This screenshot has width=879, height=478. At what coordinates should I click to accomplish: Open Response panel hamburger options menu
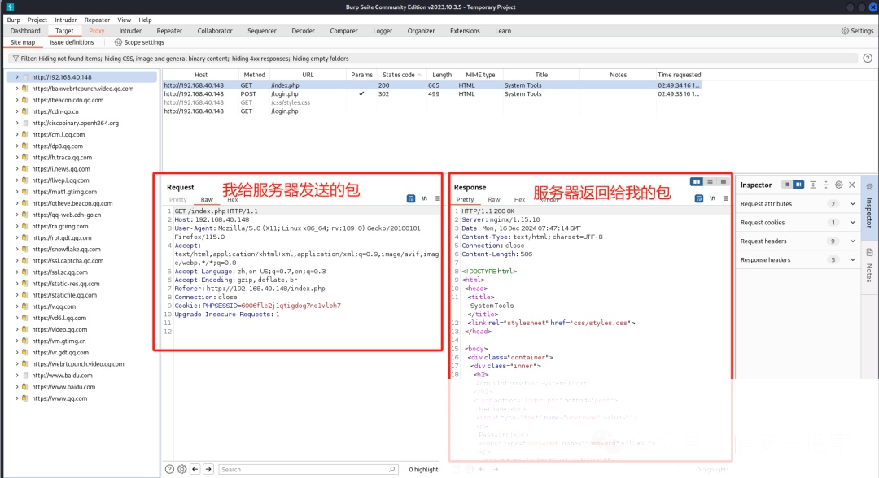click(x=725, y=198)
